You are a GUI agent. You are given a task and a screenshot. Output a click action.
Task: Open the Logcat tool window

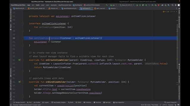[x=45, y=102]
